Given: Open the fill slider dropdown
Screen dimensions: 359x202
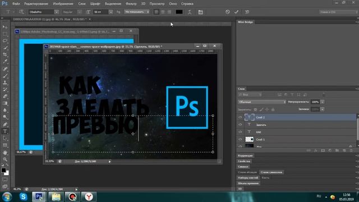Looking at the screenshot, I should (323, 109).
